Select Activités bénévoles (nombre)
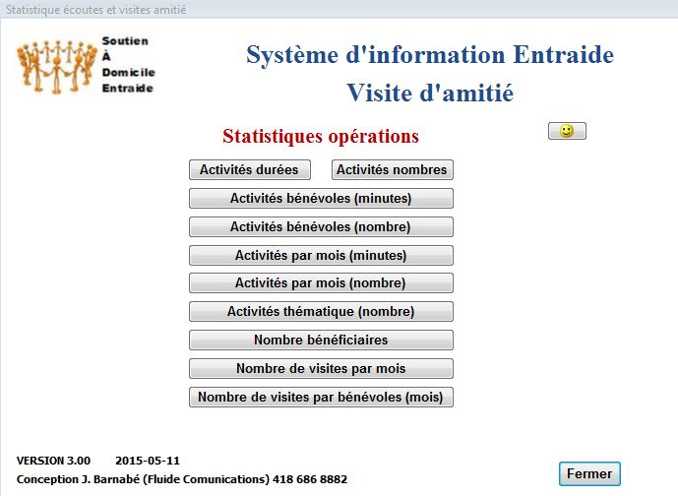The width and height of the screenshot is (678, 496). (x=321, y=226)
